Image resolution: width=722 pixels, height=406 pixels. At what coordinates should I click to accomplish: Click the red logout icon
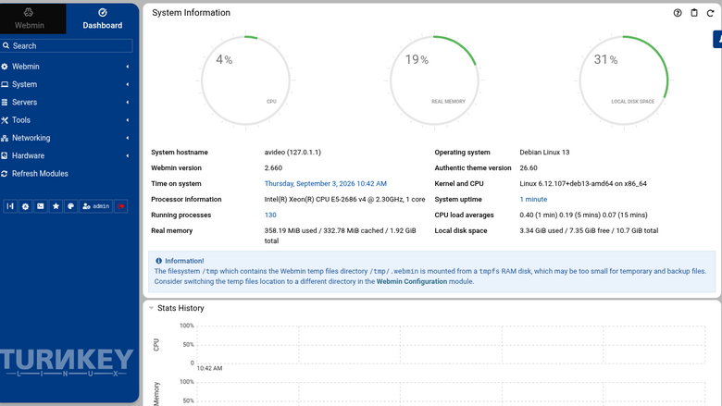(x=120, y=206)
